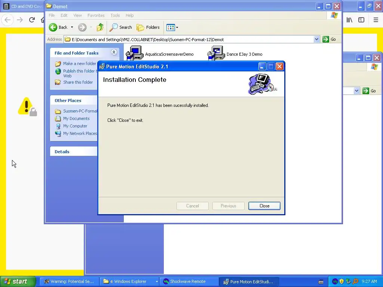Open the browser library icon

(x=349, y=20)
